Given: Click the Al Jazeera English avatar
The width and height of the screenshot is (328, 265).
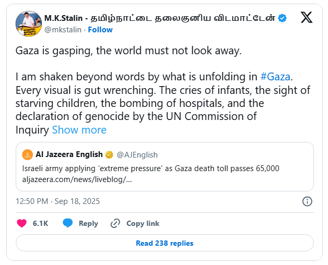Looking at the screenshot, I should (x=27, y=154).
